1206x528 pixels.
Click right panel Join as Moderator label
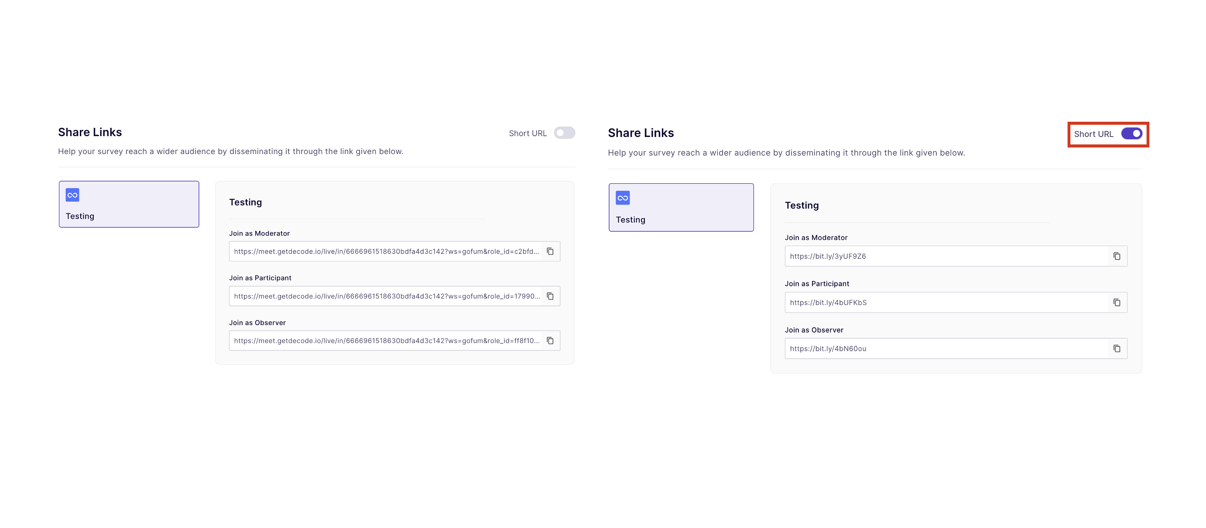tap(816, 238)
